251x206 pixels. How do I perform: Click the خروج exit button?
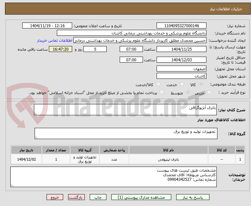coord(55,197)
